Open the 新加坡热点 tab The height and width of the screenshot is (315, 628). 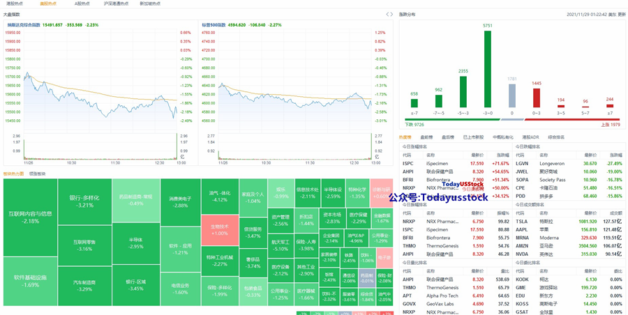pos(150,3)
